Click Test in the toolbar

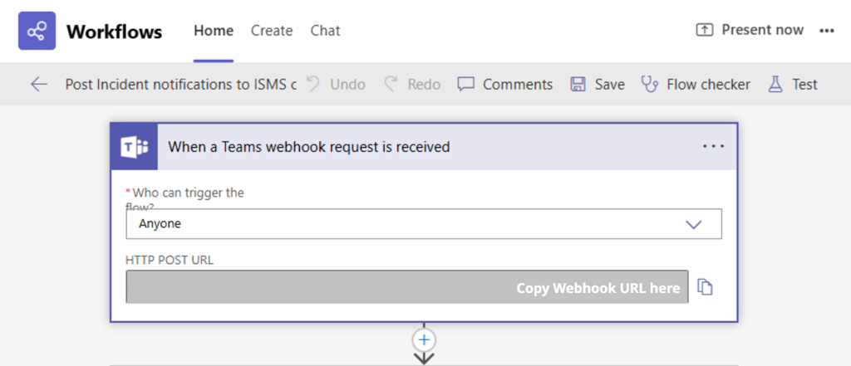click(x=792, y=84)
